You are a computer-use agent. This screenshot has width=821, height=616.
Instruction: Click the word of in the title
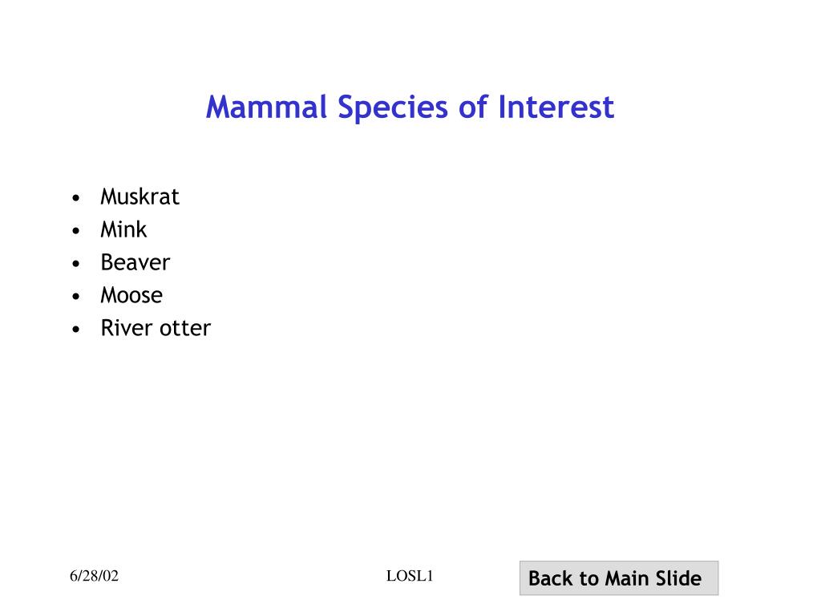click(473, 107)
